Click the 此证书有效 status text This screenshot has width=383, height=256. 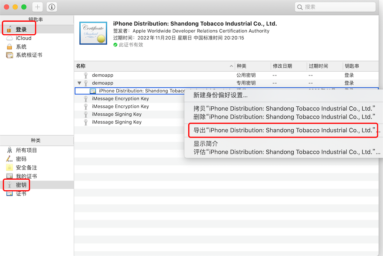pos(131,45)
